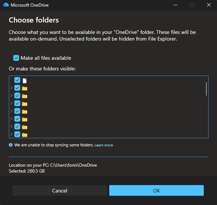Image resolution: width=217 pixels, height=205 pixels.
Task: Expand the seventh folder with its chevron
Action: coord(11,134)
